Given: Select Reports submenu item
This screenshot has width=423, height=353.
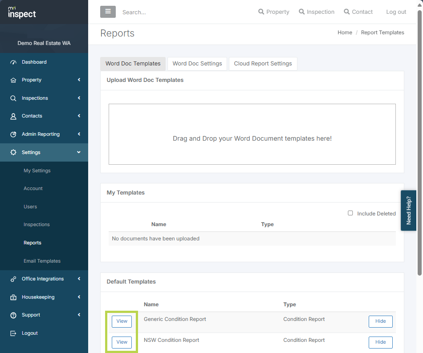Looking at the screenshot, I should [x=33, y=243].
